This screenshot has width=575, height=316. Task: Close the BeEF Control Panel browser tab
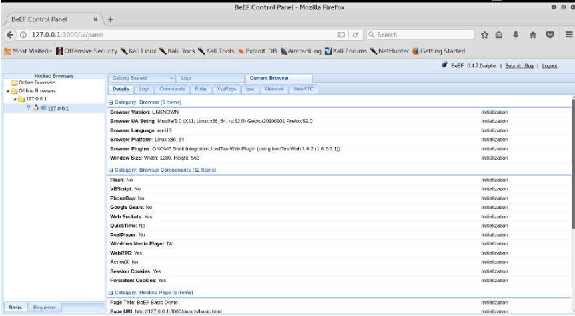pyautogui.click(x=95, y=19)
